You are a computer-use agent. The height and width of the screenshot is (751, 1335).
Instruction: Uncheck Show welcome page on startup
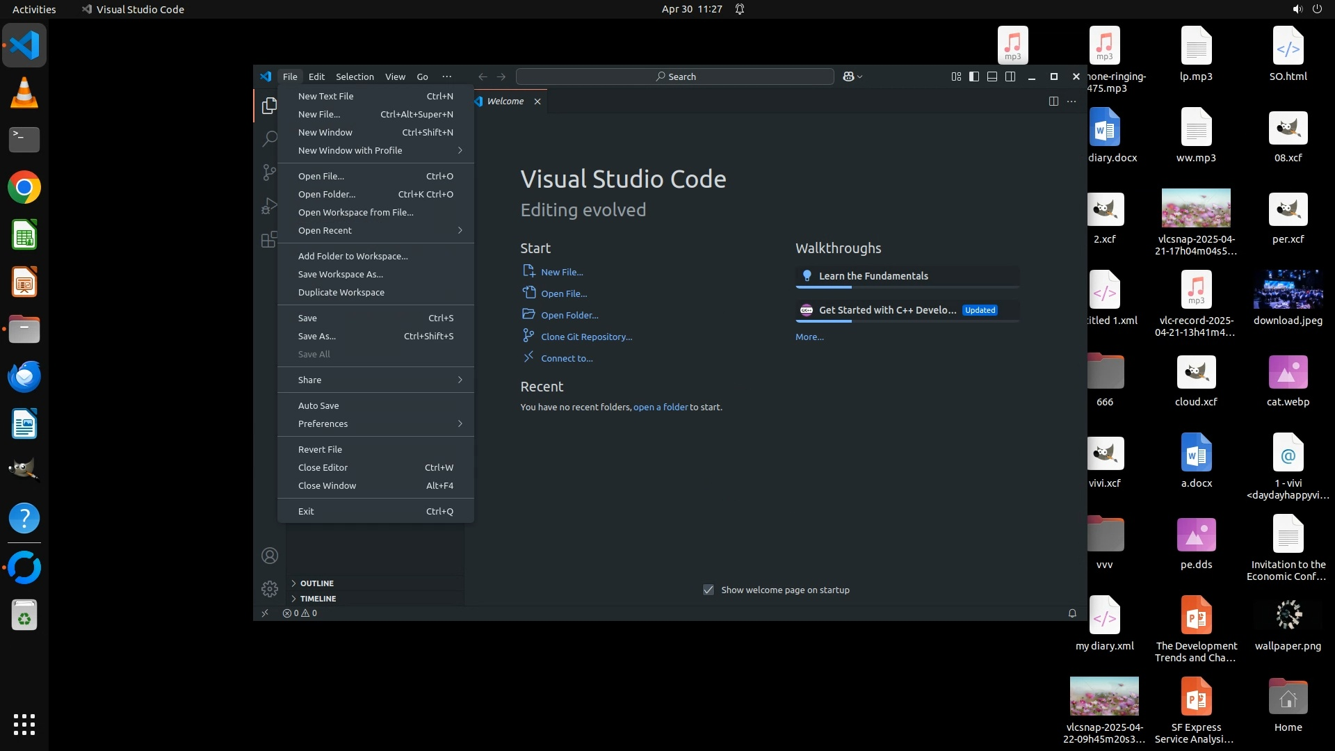click(x=709, y=590)
